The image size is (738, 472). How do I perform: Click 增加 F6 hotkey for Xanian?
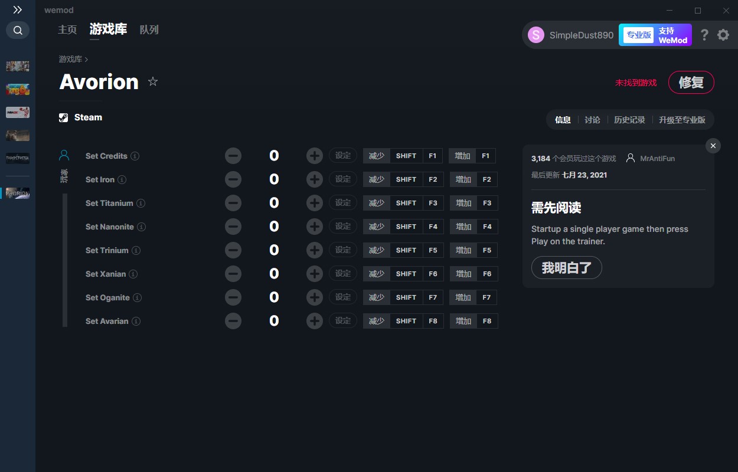(474, 274)
